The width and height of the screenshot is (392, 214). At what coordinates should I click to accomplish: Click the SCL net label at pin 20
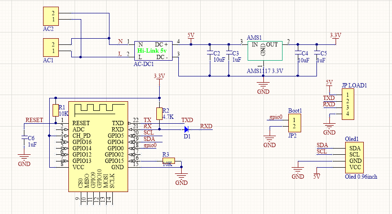tap(149, 133)
